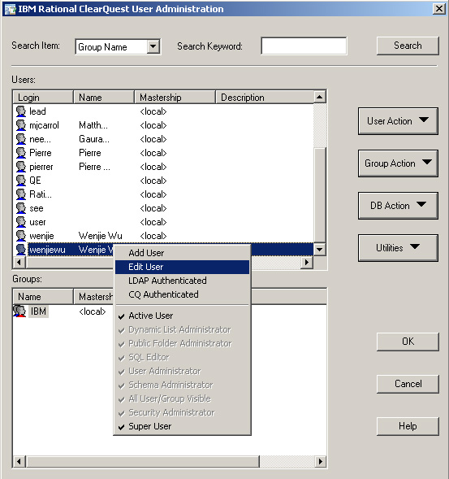Open the User Action dropdown button

398,121
